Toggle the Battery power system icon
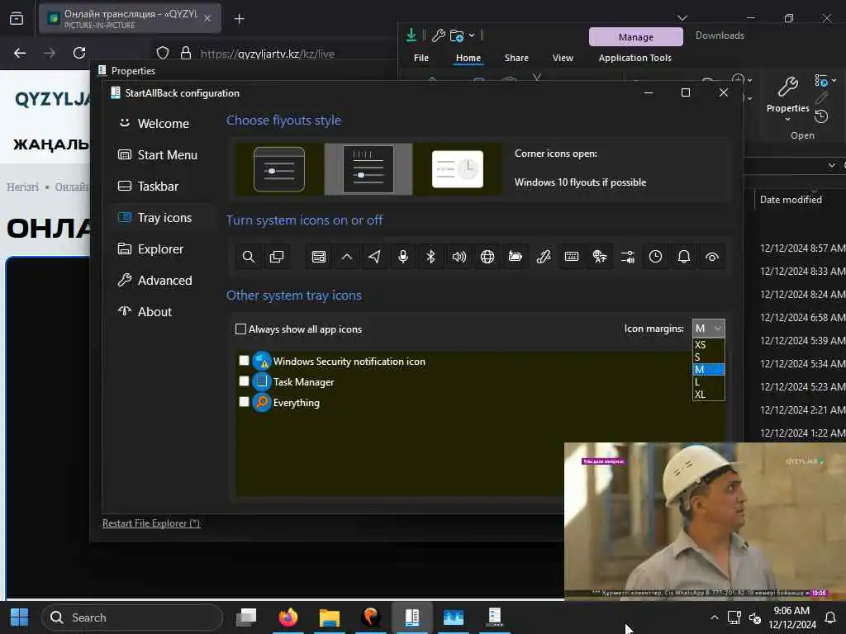The height and width of the screenshot is (634, 846). click(516, 257)
